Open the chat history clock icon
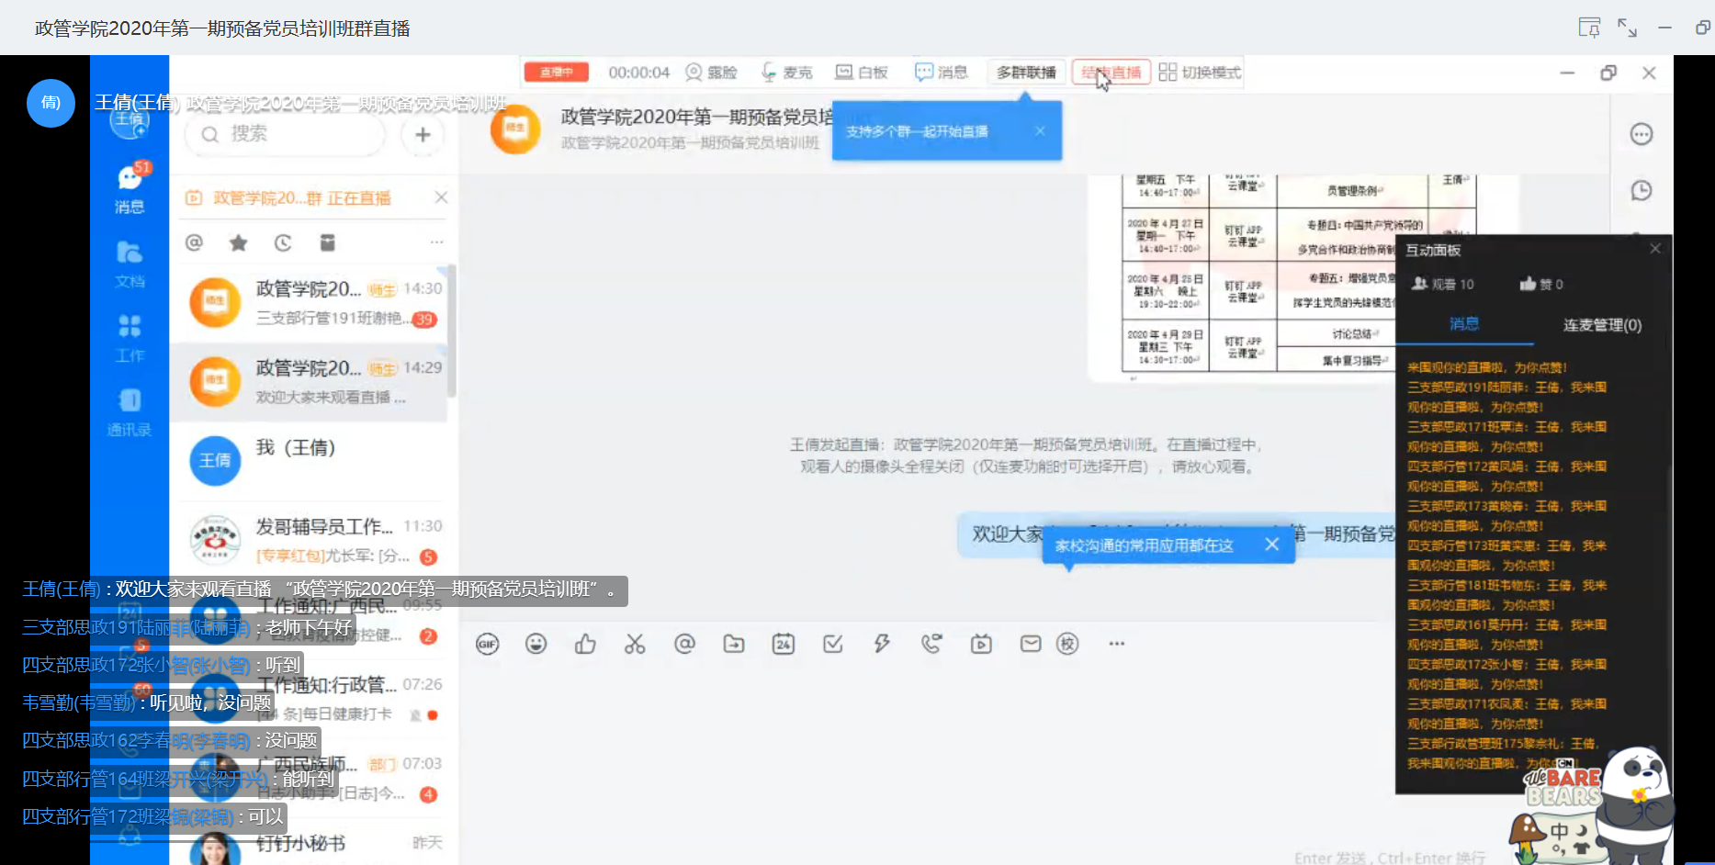This screenshot has height=865, width=1715. tap(1642, 190)
